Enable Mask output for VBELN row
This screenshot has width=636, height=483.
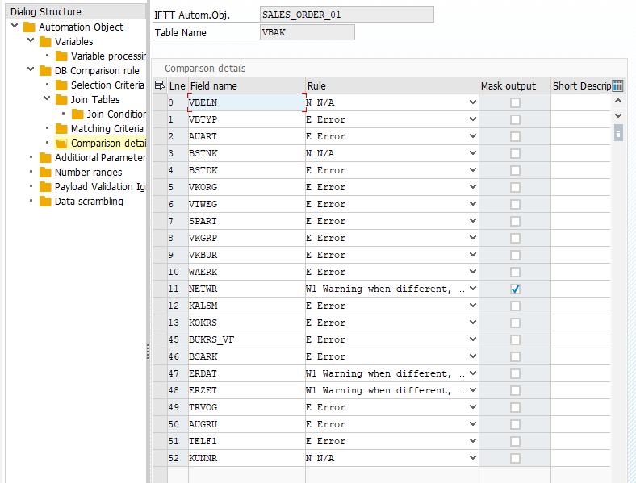pyautogui.click(x=515, y=102)
